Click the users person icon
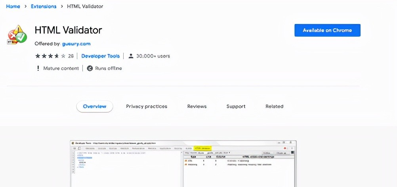The width and height of the screenshot is (397, 187). pyautogui.click(x=131, y=56)
